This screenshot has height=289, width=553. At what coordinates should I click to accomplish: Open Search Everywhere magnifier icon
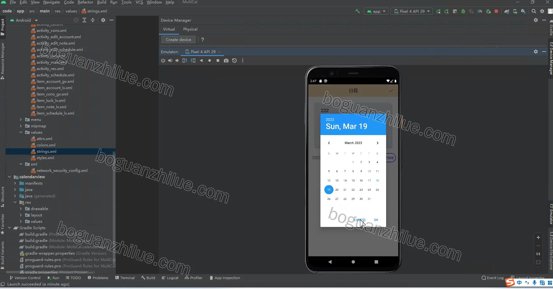click(x=534, y=11)
